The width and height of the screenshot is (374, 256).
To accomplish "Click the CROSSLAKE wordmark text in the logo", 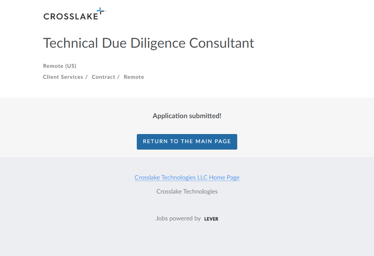I will click(x=70, y=16).
